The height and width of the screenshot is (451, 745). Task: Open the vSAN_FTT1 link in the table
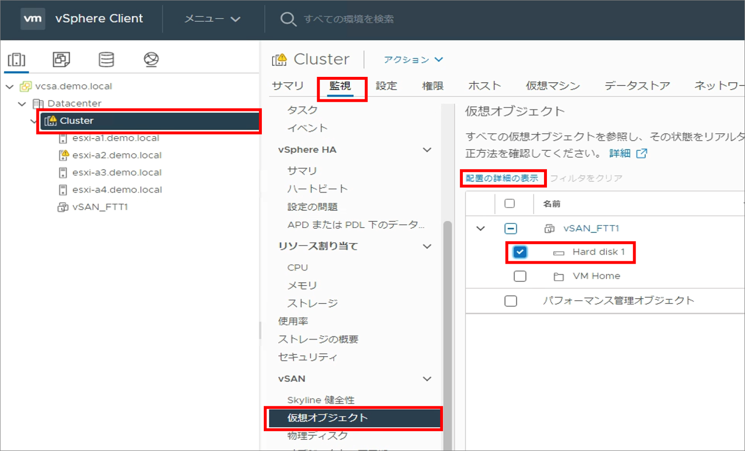591,228
